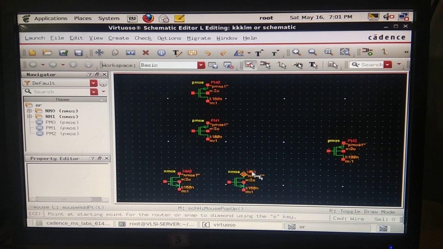Click the Create Instance icon
Screen dimensions: 443x249
point(367,52)
